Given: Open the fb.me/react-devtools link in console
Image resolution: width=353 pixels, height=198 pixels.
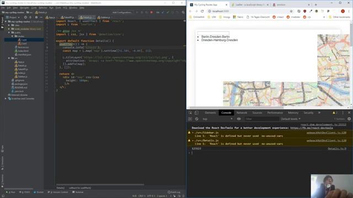Looking at the screenshot, I should [312, 128].
